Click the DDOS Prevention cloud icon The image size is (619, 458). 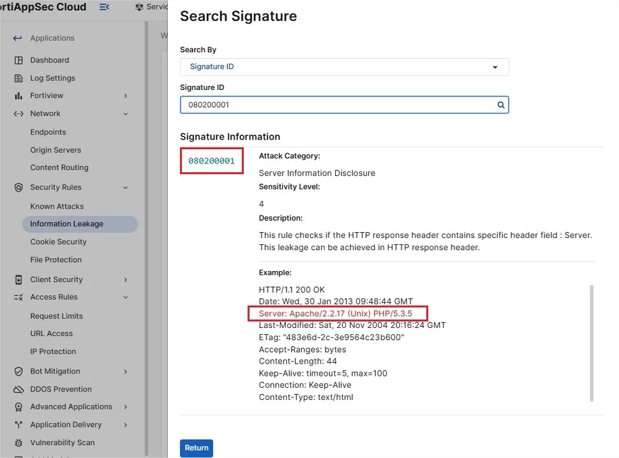(19, 389)
